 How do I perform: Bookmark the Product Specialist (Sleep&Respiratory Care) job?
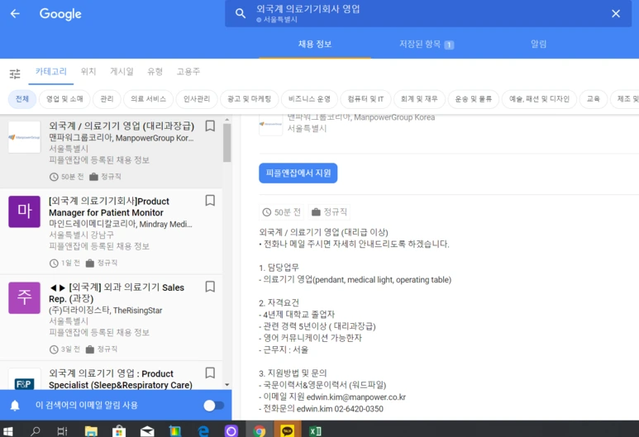(x=210, y=373)
